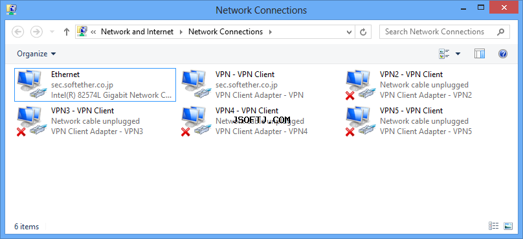Screen dimensions: 523x239
Task: Show the preview pane icon
Action: tap(479, 54)
